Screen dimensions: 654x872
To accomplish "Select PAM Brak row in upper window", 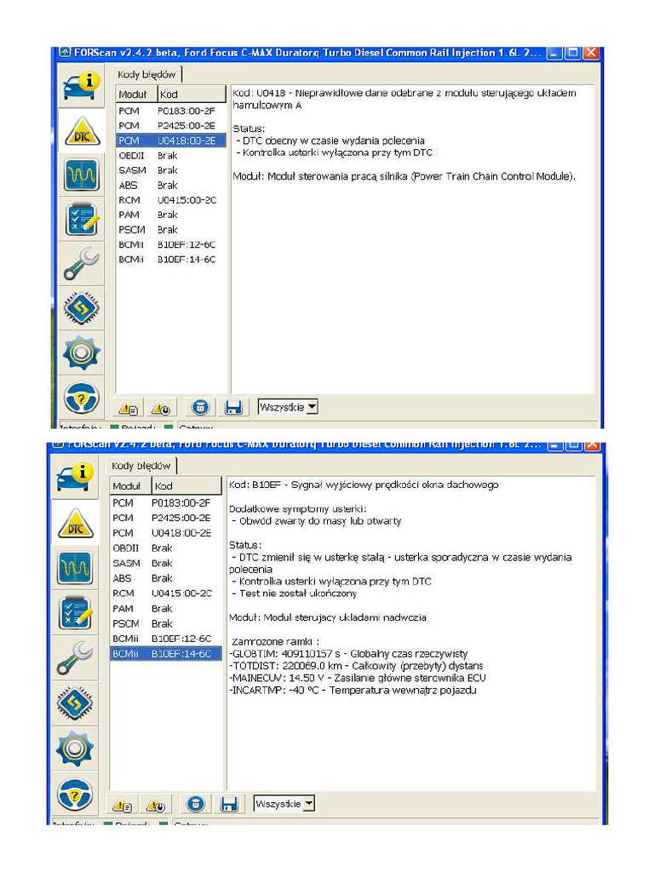I will point(171,215).
